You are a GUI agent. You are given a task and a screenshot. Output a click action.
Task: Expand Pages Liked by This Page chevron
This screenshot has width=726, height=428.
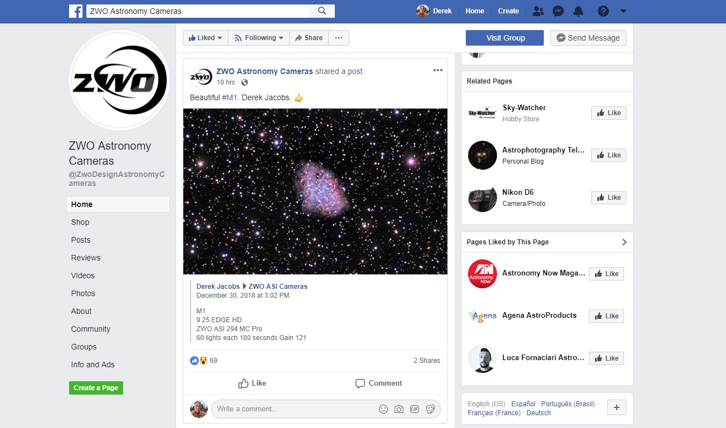click(x=624, y=242)
